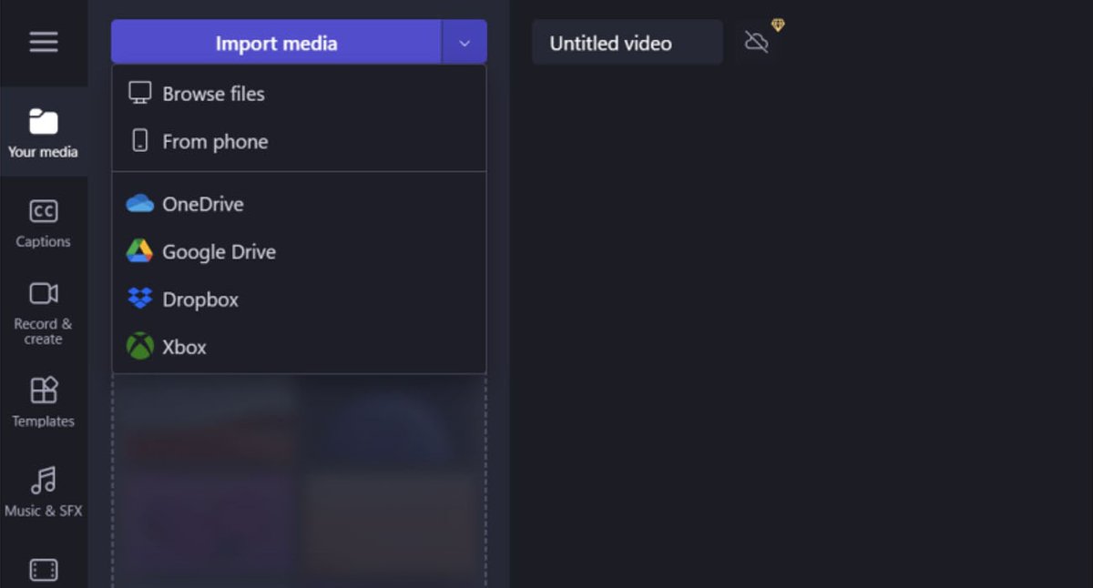Select From phone import option
Screen dimensions: 1093x588
coord(299,141)
